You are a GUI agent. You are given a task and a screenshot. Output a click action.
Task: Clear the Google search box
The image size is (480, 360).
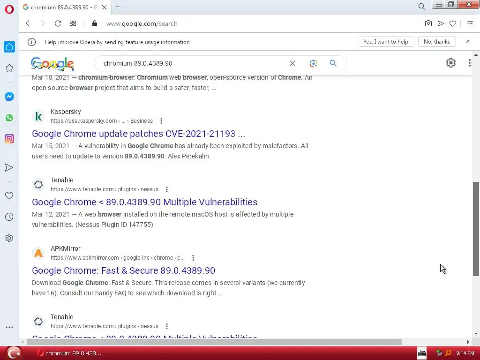pyautogui.click(x=292, y=63)
